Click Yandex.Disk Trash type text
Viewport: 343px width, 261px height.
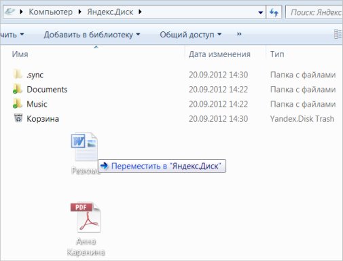point(302,119)
